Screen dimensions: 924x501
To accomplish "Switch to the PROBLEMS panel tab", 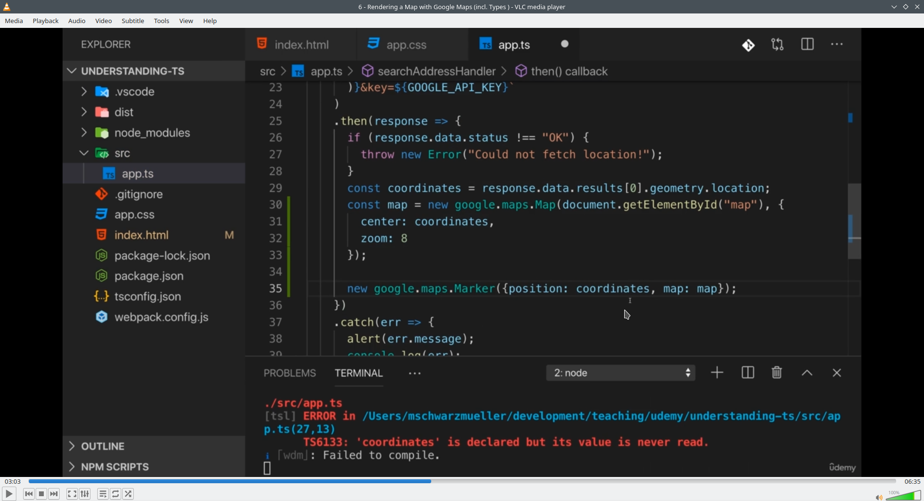I will pyautogui.click(x=290, y=373).
